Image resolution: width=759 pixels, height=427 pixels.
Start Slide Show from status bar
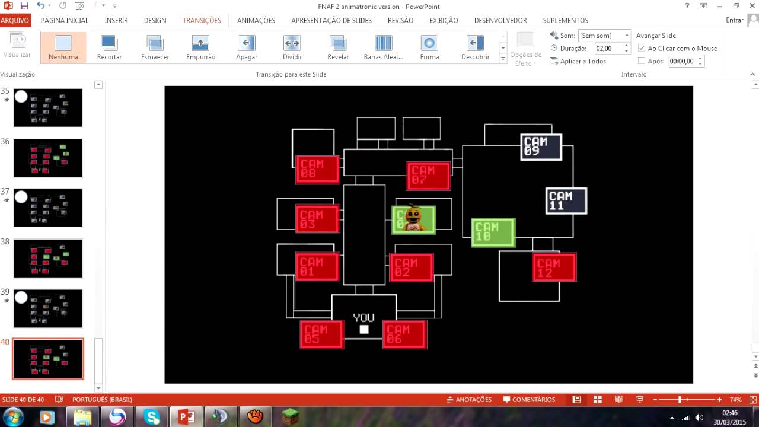point(640,400)
